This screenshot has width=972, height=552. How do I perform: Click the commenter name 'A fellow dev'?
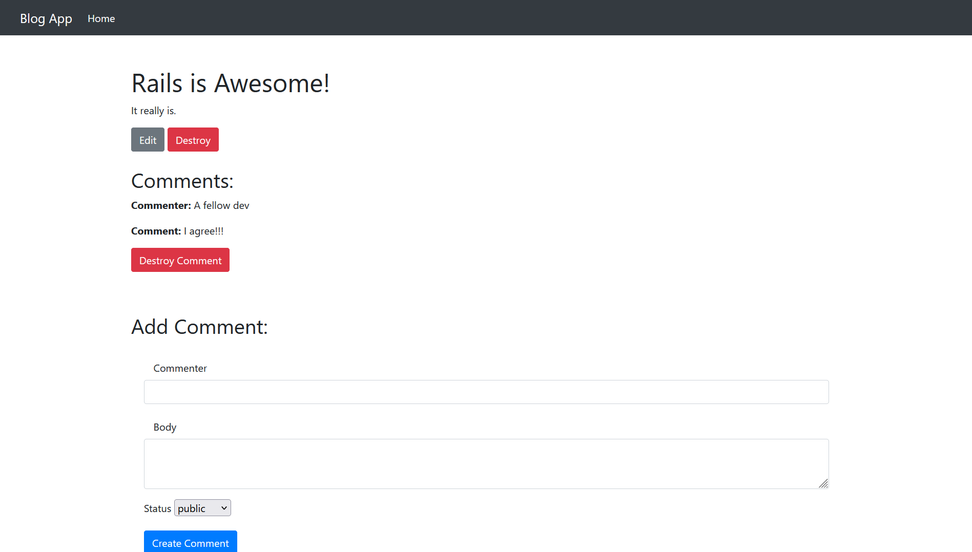(221, 205)
